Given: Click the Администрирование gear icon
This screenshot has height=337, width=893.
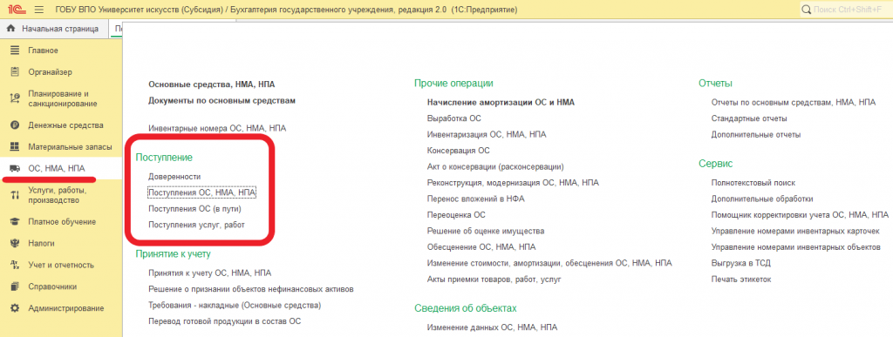Looking at the screenshot, I should point(16,308).
